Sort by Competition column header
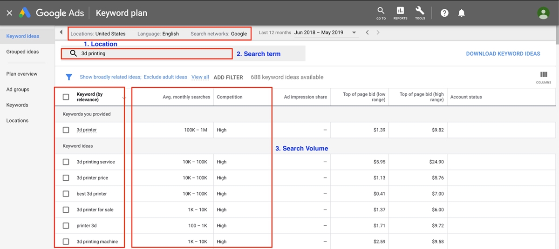 230,97
